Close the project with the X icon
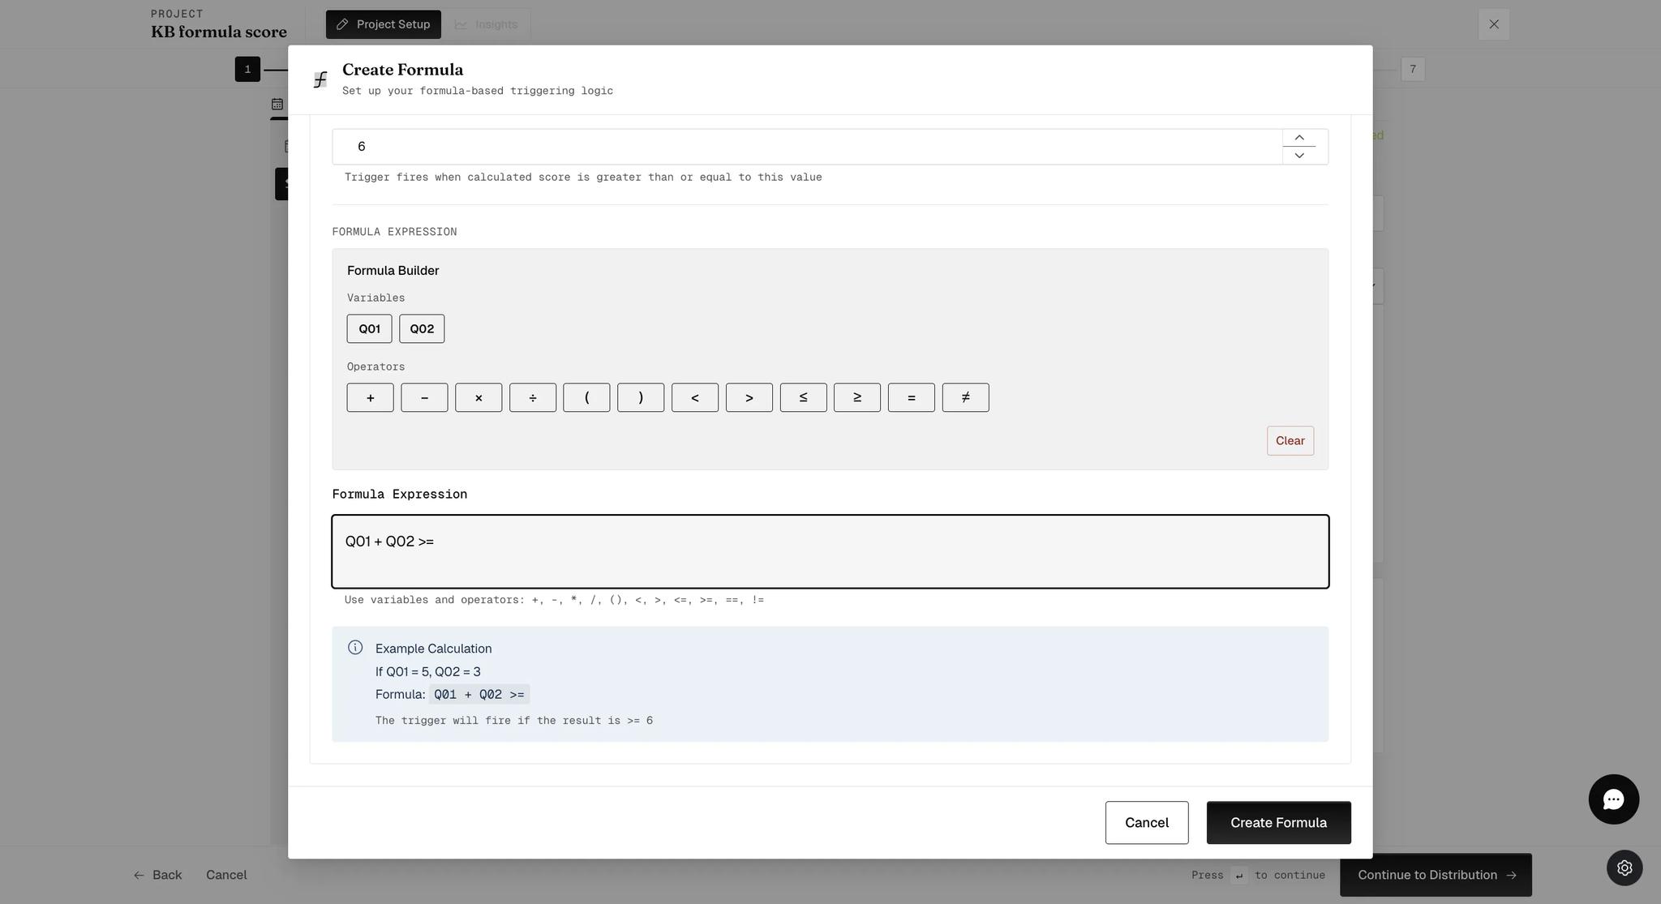Viewport: 1661px width, 904px height. [1494, 24]
